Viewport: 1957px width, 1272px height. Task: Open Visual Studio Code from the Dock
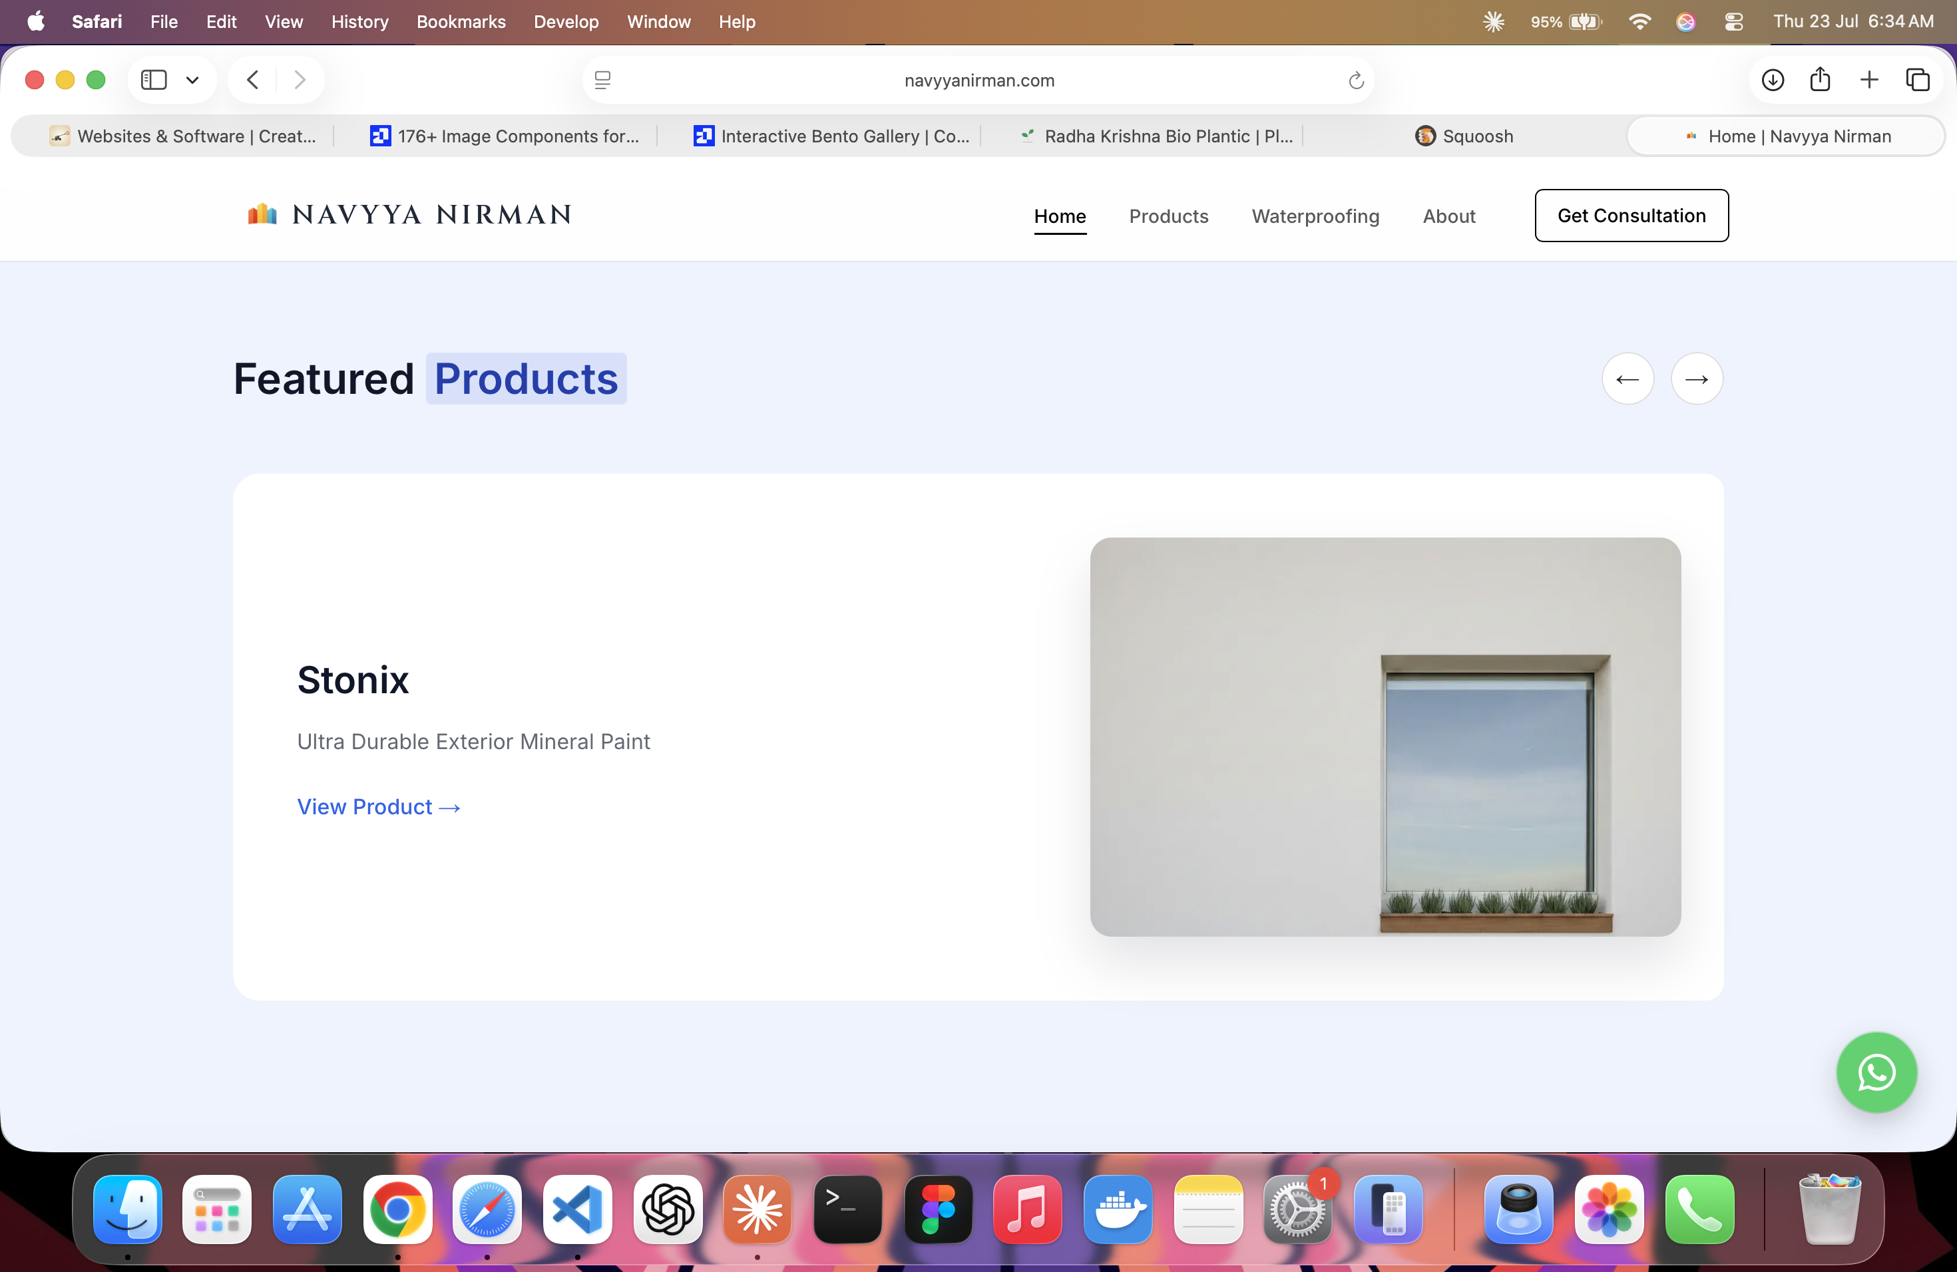577,1209
